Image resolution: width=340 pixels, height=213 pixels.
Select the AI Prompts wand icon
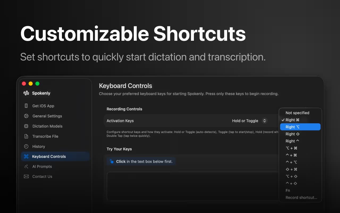coord(26,166)
